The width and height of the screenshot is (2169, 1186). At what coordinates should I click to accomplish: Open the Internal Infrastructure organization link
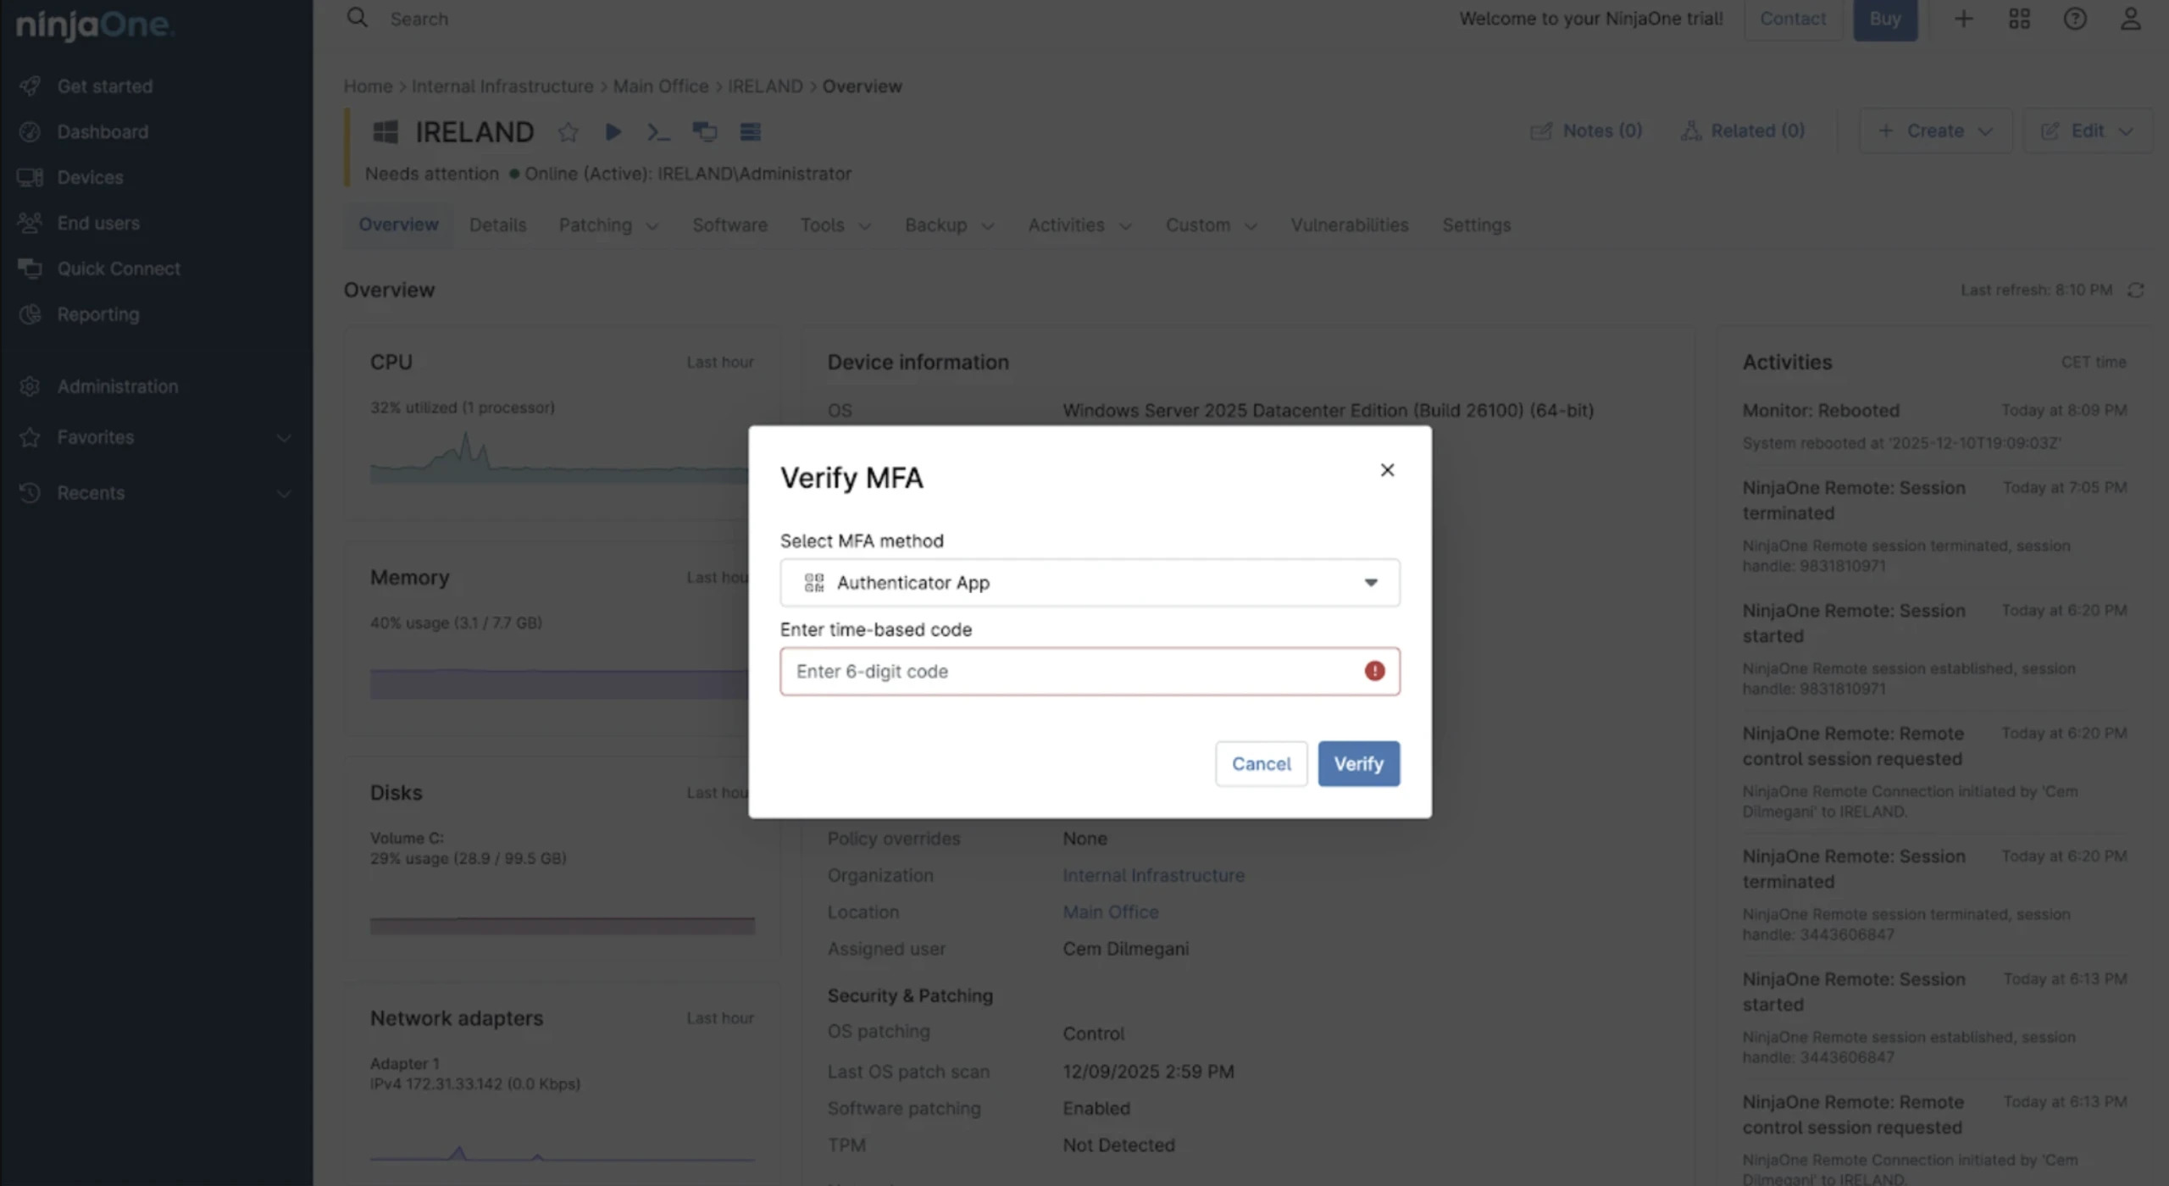pyautogui.click(x=1153, y=876)
